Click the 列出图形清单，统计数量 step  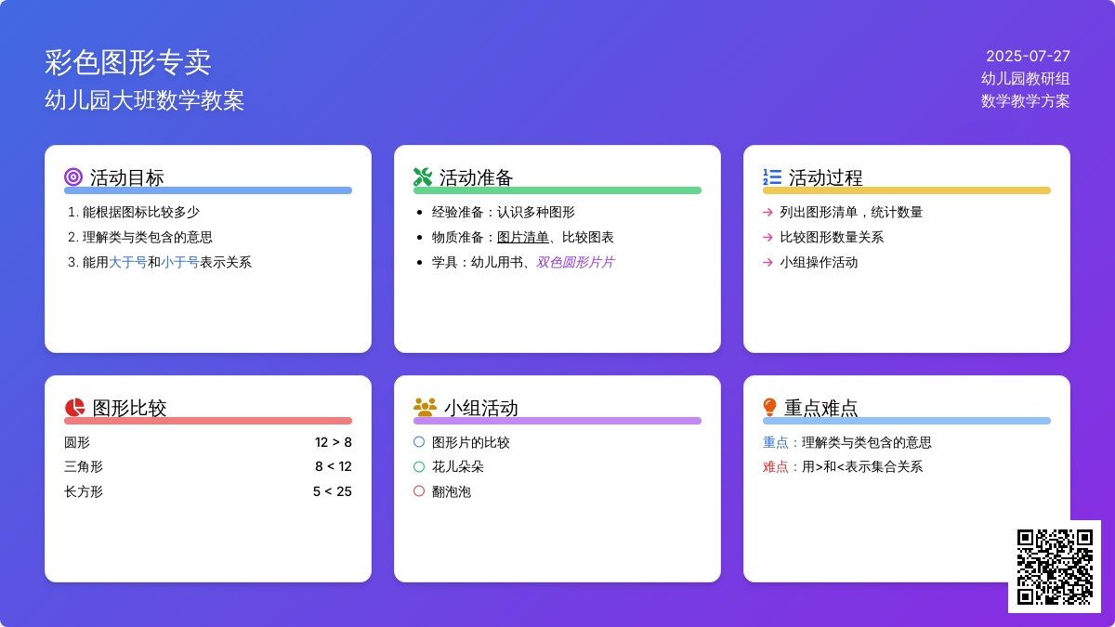pos(851,212)
